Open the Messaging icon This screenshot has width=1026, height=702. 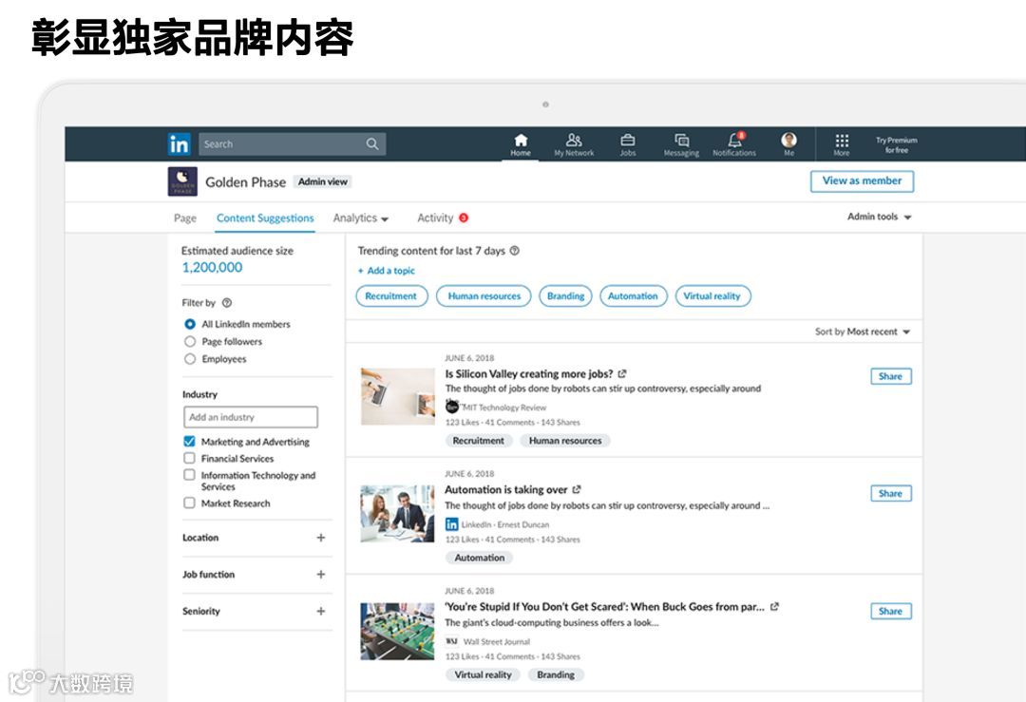(682, 140)
